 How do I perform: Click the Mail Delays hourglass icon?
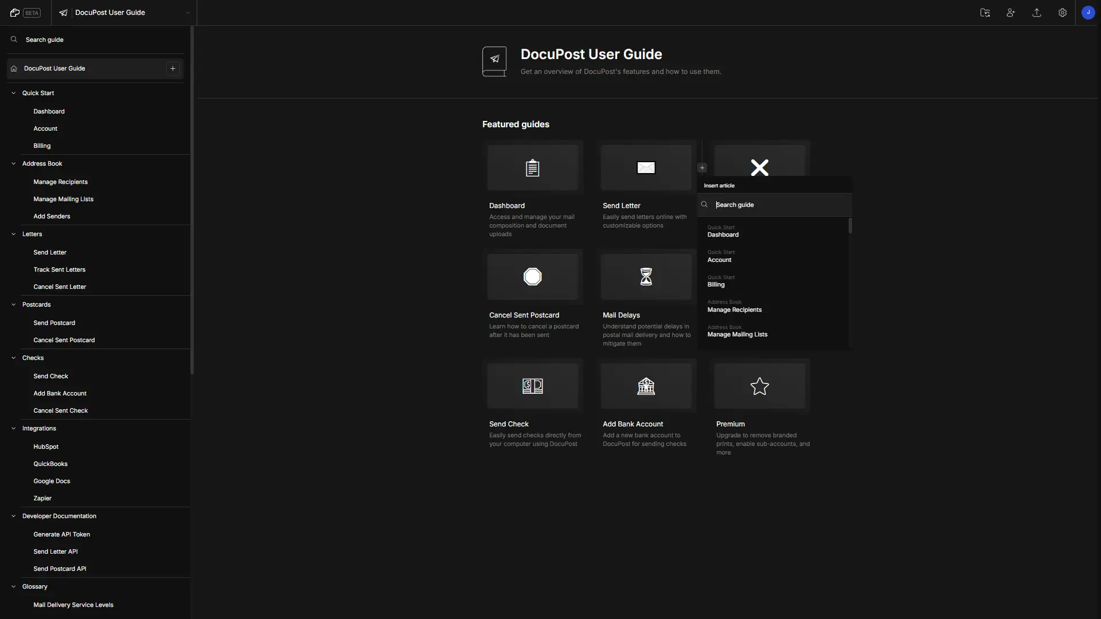tap(646, 277)
